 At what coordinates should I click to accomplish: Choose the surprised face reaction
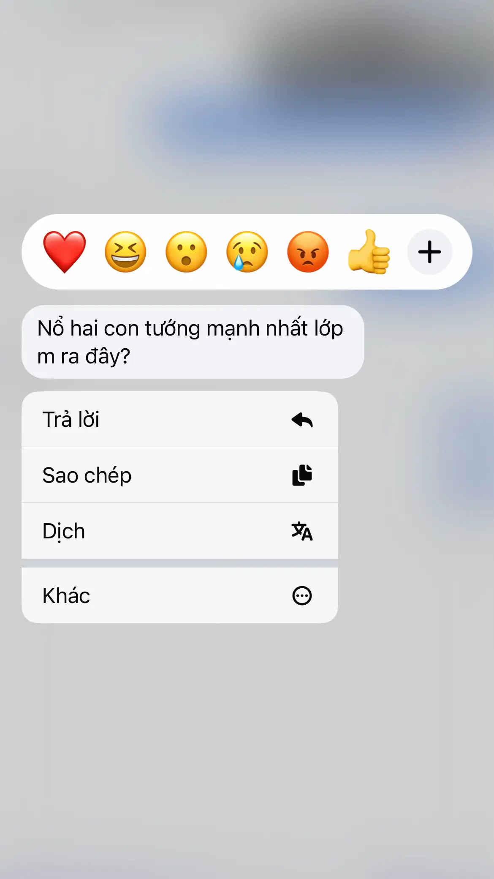[x=186, y=252]
